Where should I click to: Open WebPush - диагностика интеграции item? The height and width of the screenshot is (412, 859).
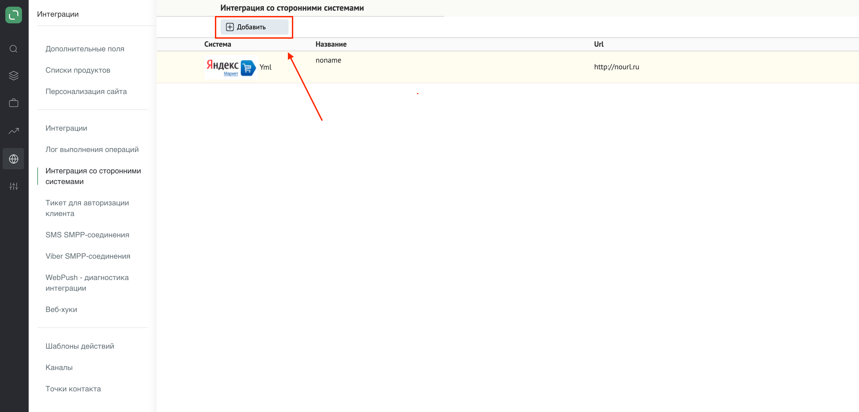click(x=87, y=283)
